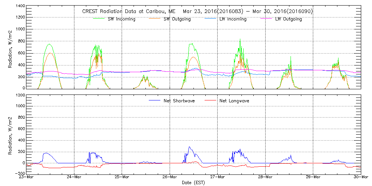Select the 30-Mar tick at the axis end
The image size is (372, 186).
(x=361, y=177)
